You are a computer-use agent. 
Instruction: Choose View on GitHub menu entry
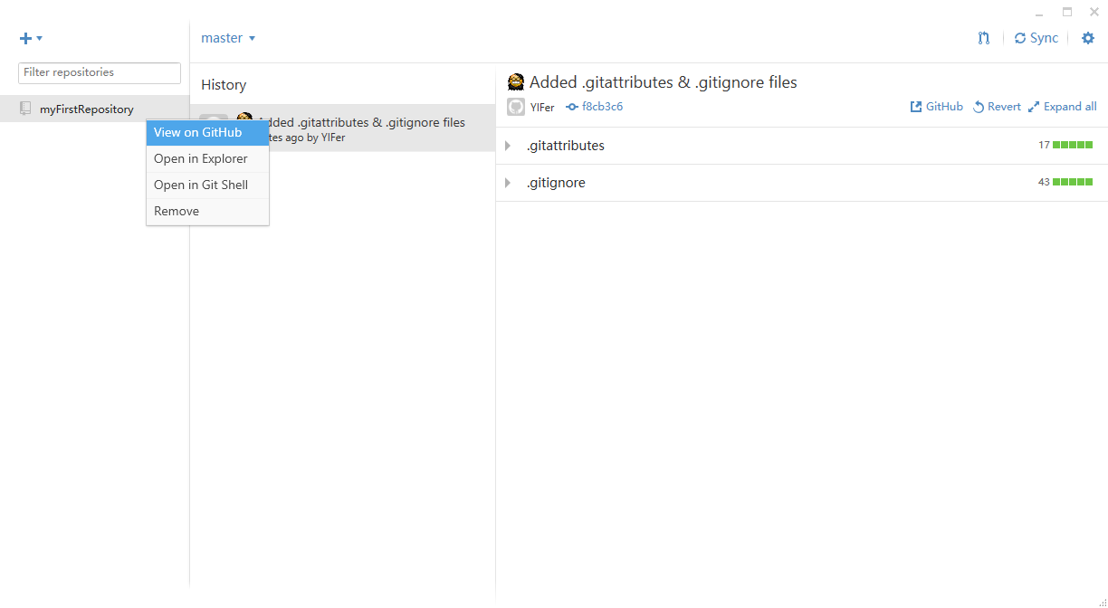pos(207,132)
